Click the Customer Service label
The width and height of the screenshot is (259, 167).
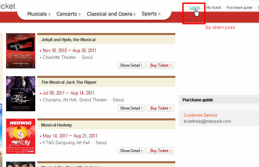pyautogui.click(x=201, y=115)
